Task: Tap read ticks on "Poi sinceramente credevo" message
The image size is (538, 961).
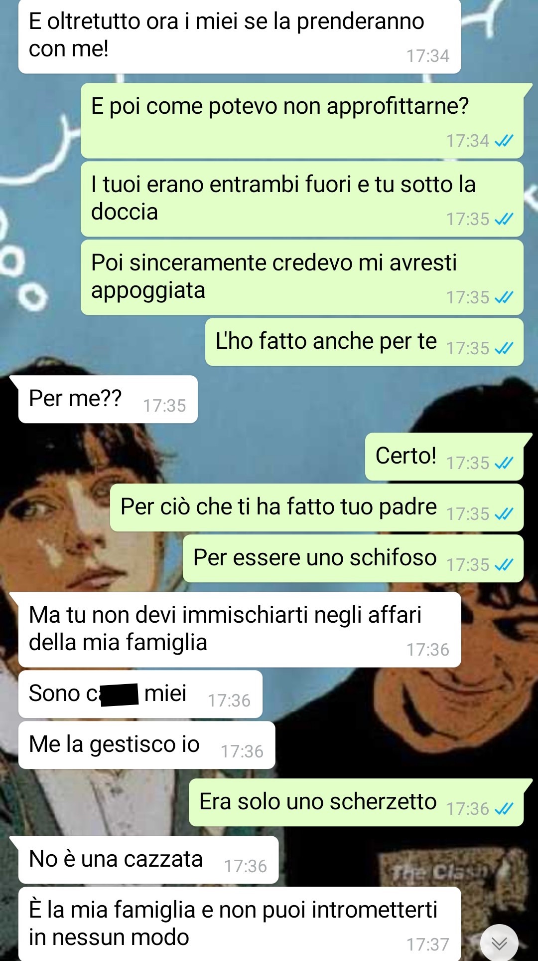Action: click(504, 297)
